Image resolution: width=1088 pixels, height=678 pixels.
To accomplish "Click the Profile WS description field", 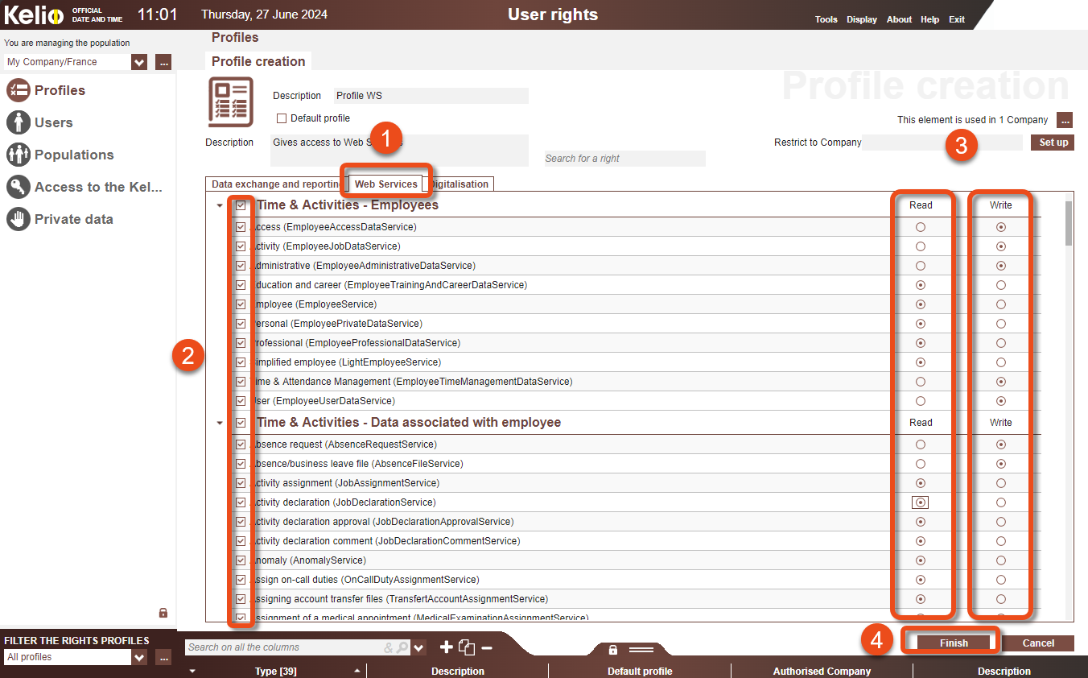I will (431, 96).
